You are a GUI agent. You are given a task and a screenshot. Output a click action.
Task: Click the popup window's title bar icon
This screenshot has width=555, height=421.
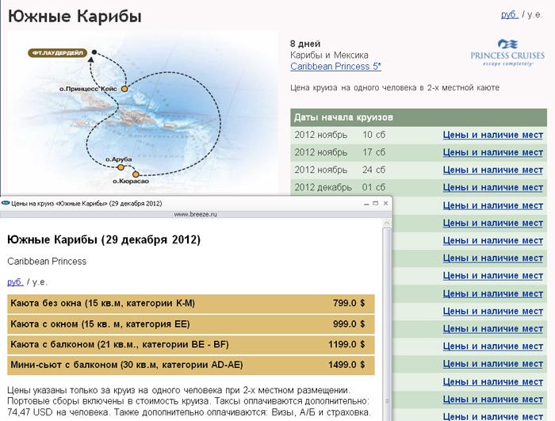tap(6, 203)
